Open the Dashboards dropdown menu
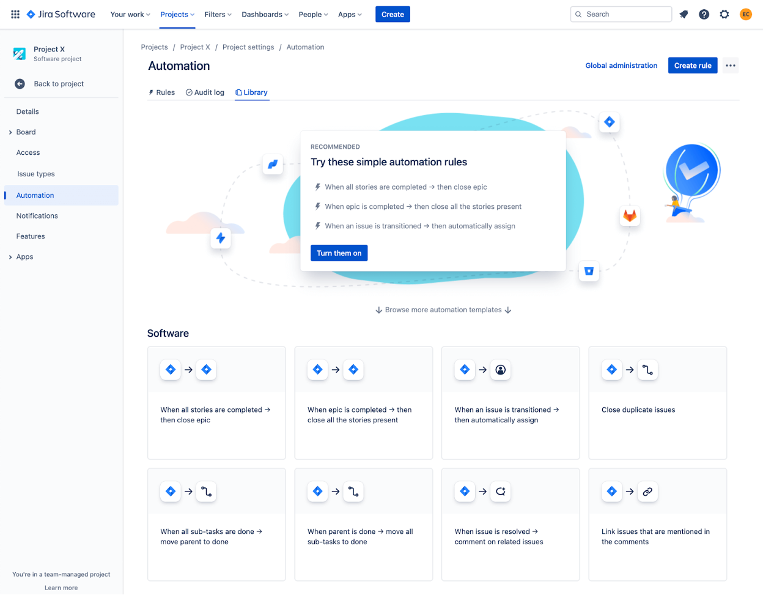The image size is (763, 595). coord(265,14)
